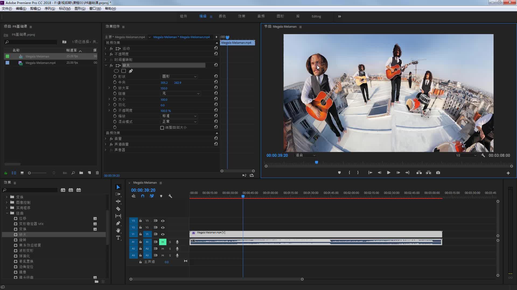517x290 pixels.
Task: Open the Sequence menu in menu bar
Action: (50, 9)
